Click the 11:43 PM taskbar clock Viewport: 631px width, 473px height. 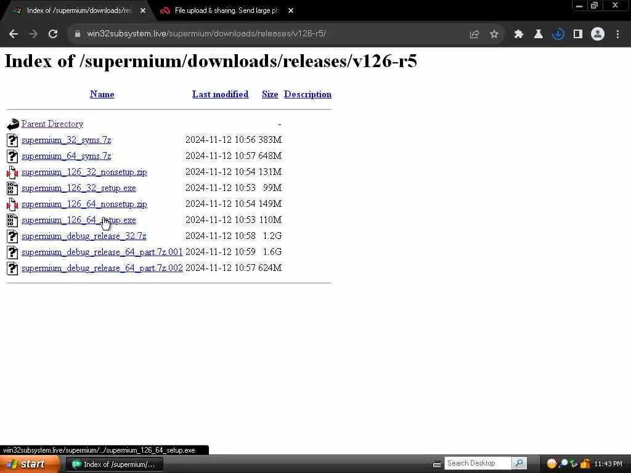coord(608,464)
